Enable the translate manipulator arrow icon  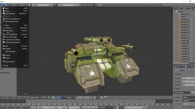point(59,97)
